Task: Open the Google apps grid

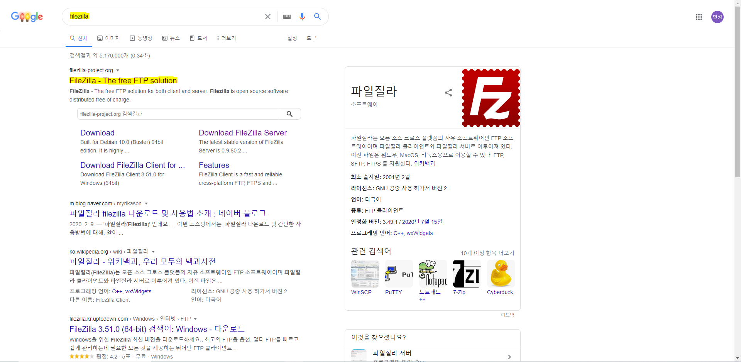Action: point(699,17)
